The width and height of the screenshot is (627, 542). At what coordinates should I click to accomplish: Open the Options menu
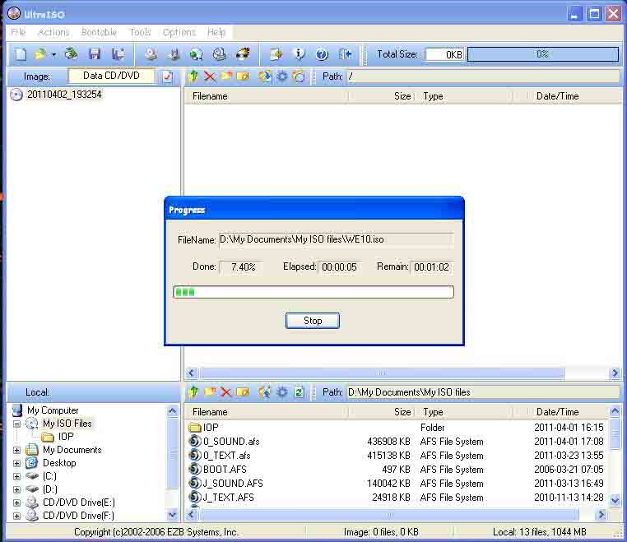pyautogui.click(x=179, y=32)
